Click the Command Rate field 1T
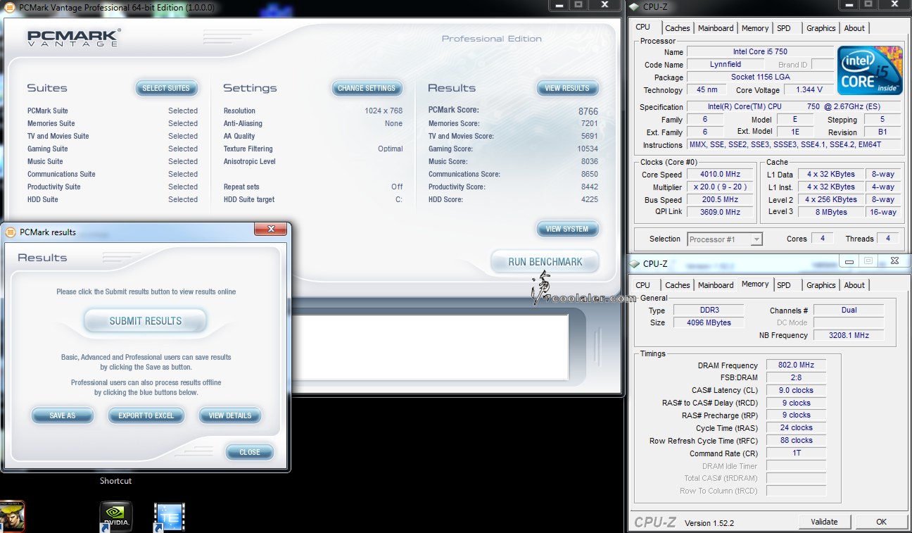 coord(796,453)
